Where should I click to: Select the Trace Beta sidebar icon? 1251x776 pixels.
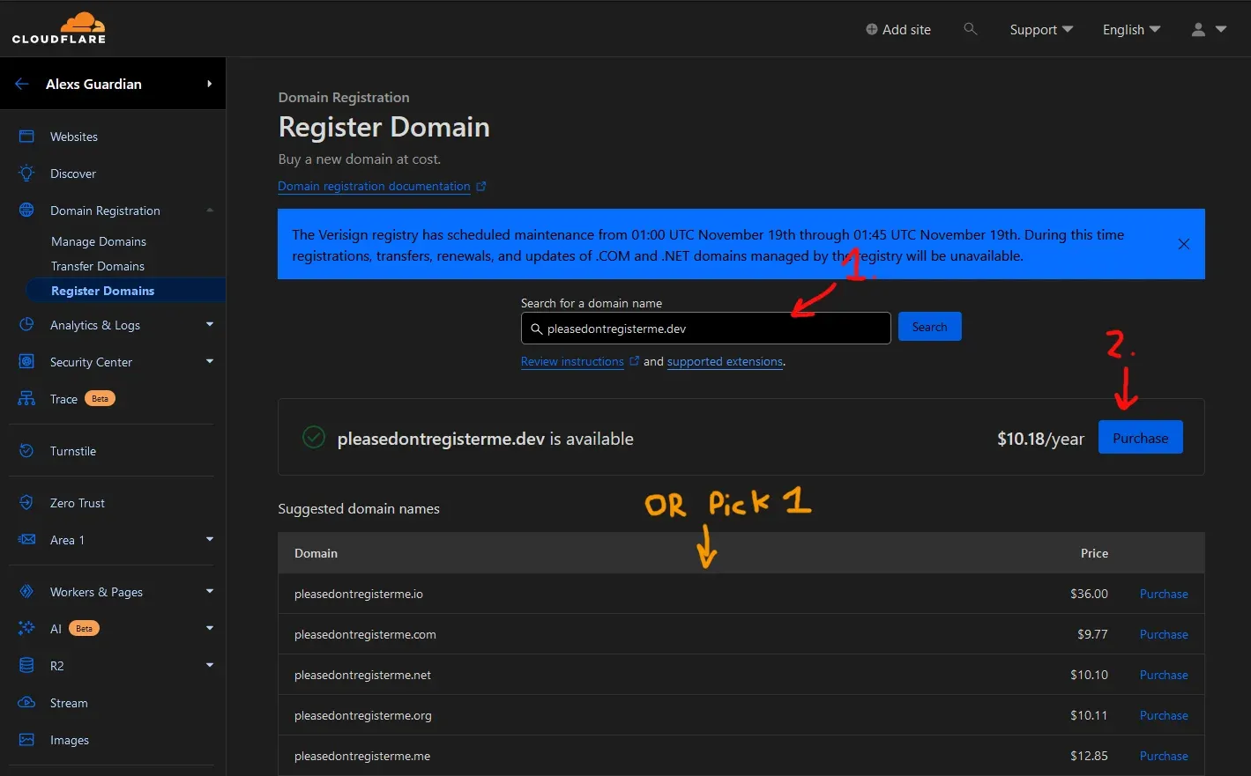(x=26, y=398)
